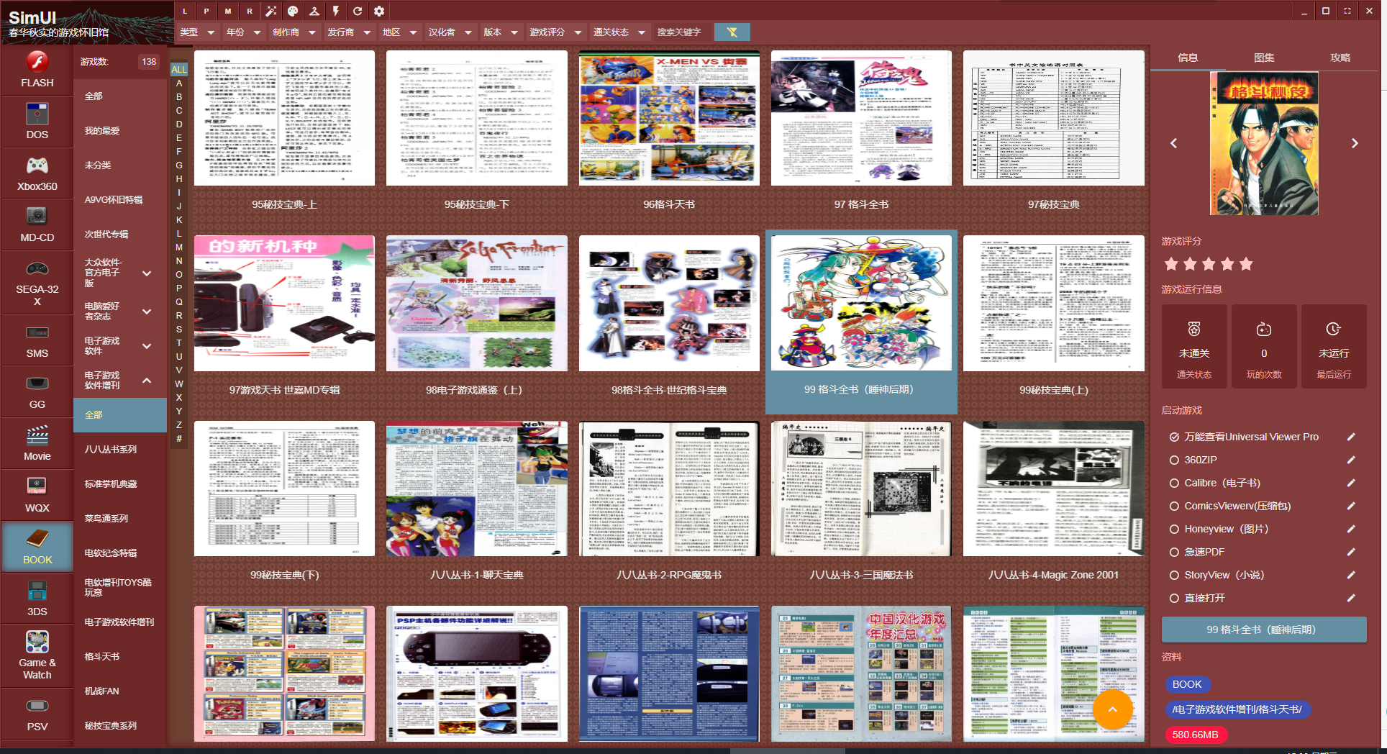Set rating to one star
1387x754 pixels.
tap(1171, 264)
